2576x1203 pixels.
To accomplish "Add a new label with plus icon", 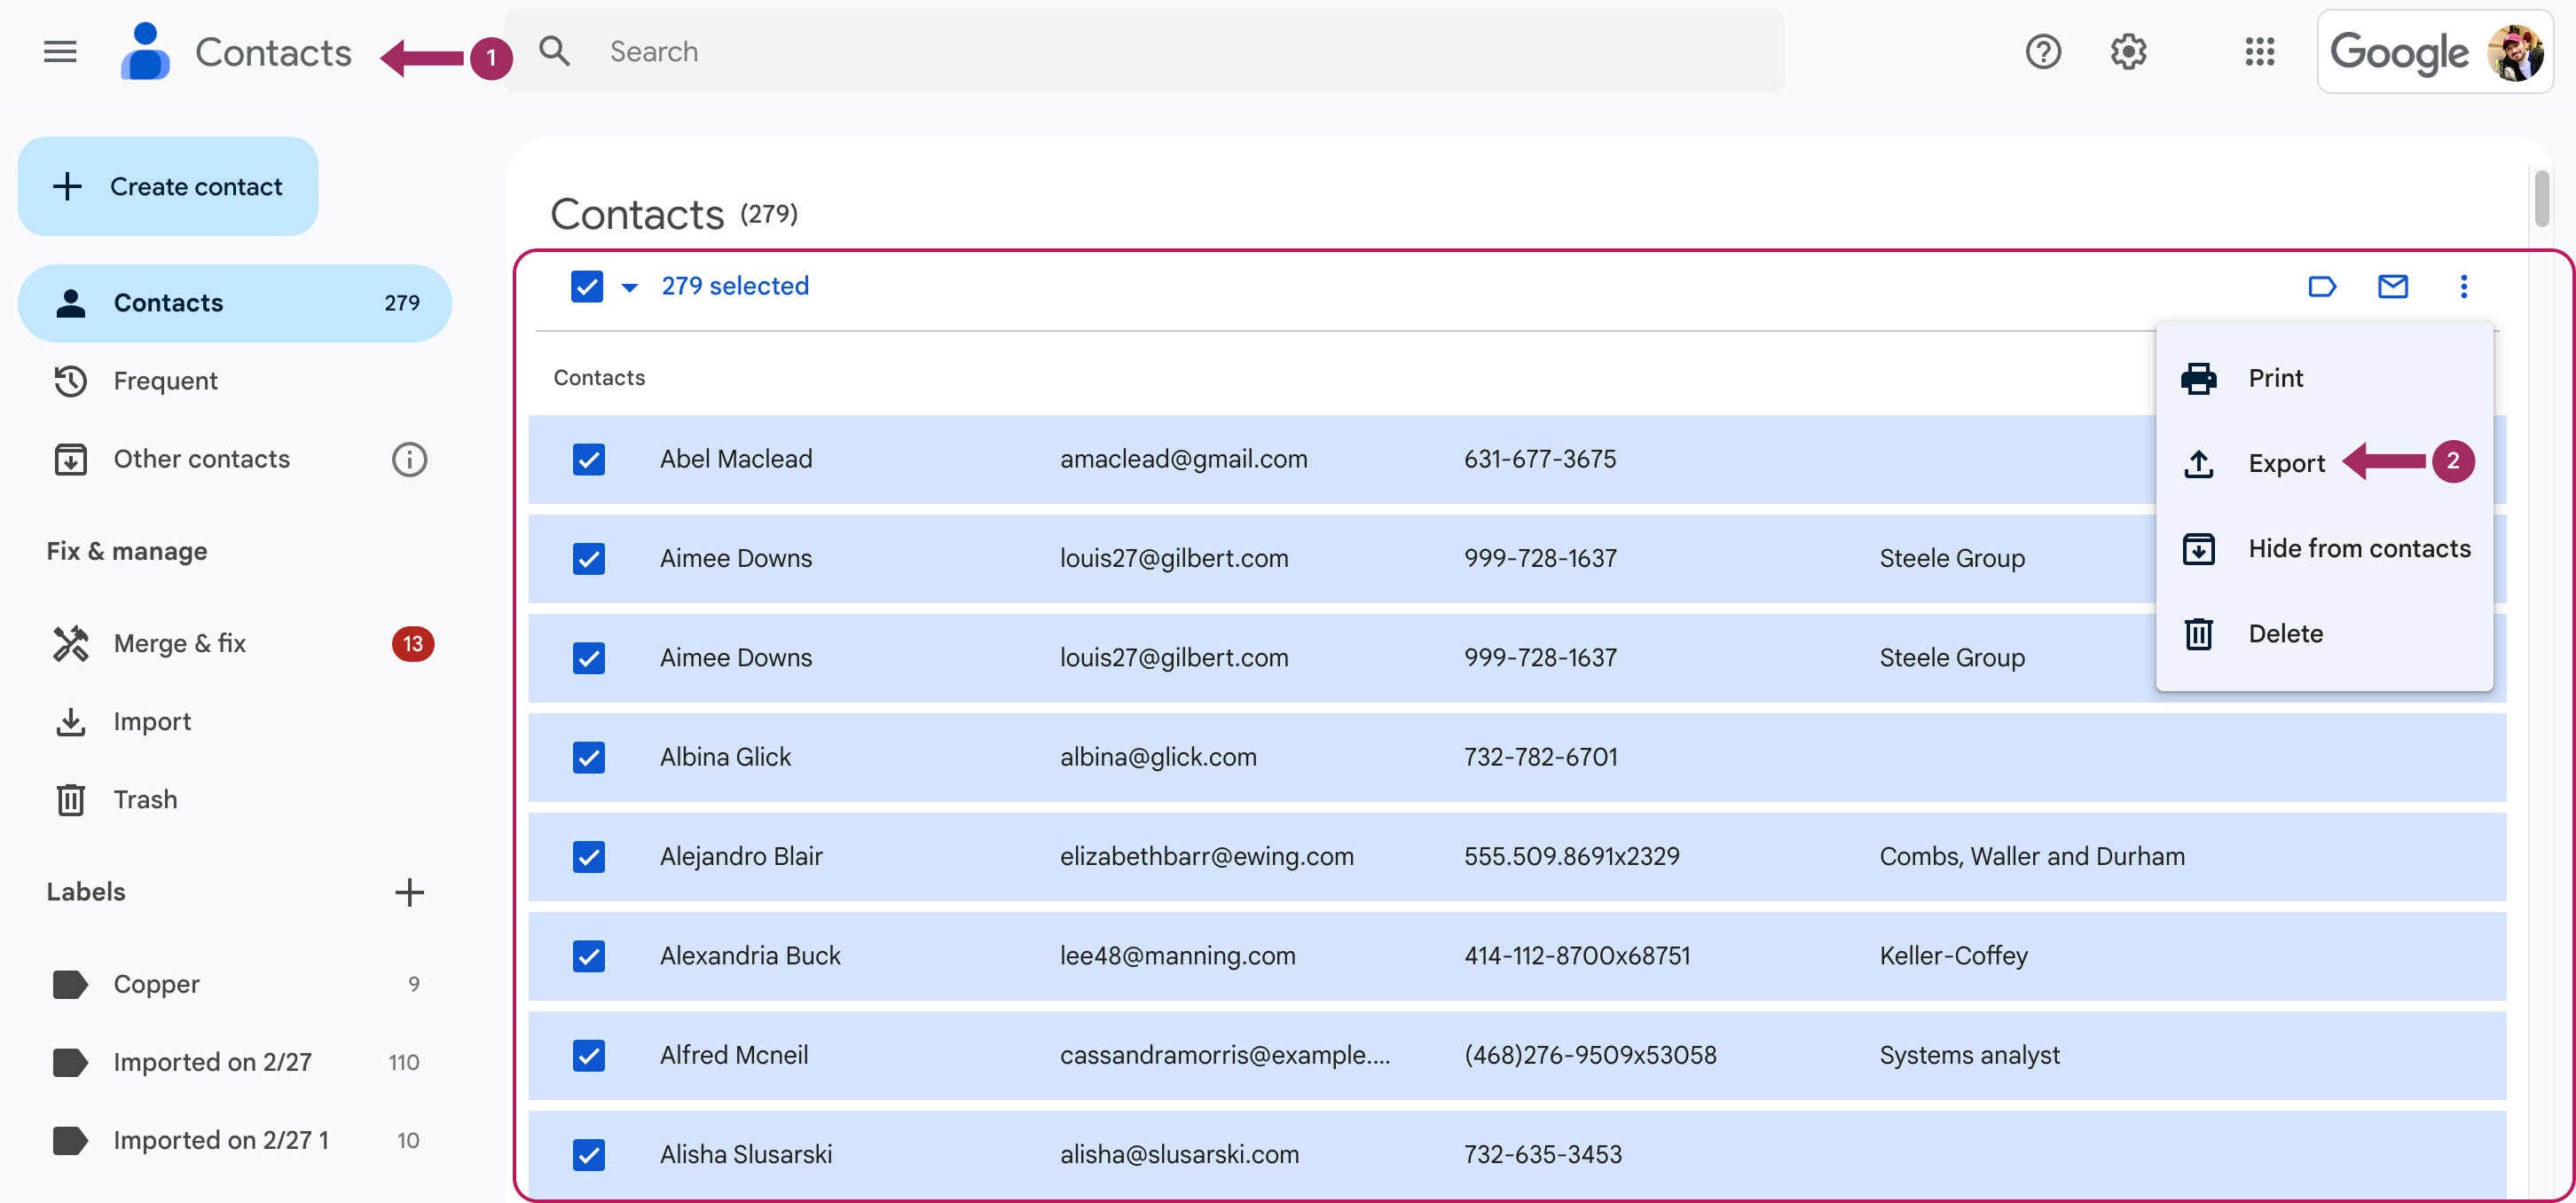I will click(x=409, y=892).
